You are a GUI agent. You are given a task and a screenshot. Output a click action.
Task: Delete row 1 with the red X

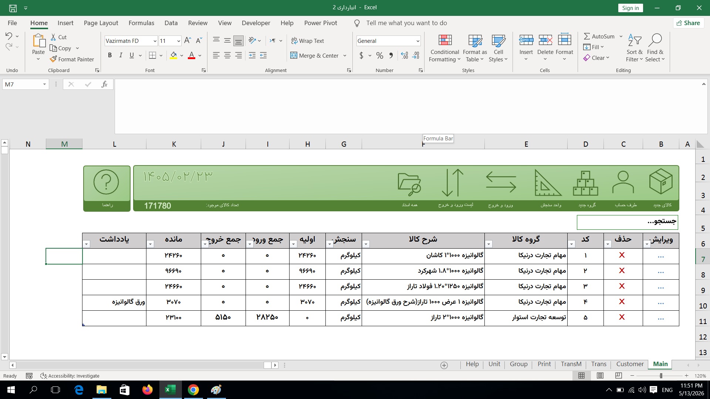(x=622, y=255)
